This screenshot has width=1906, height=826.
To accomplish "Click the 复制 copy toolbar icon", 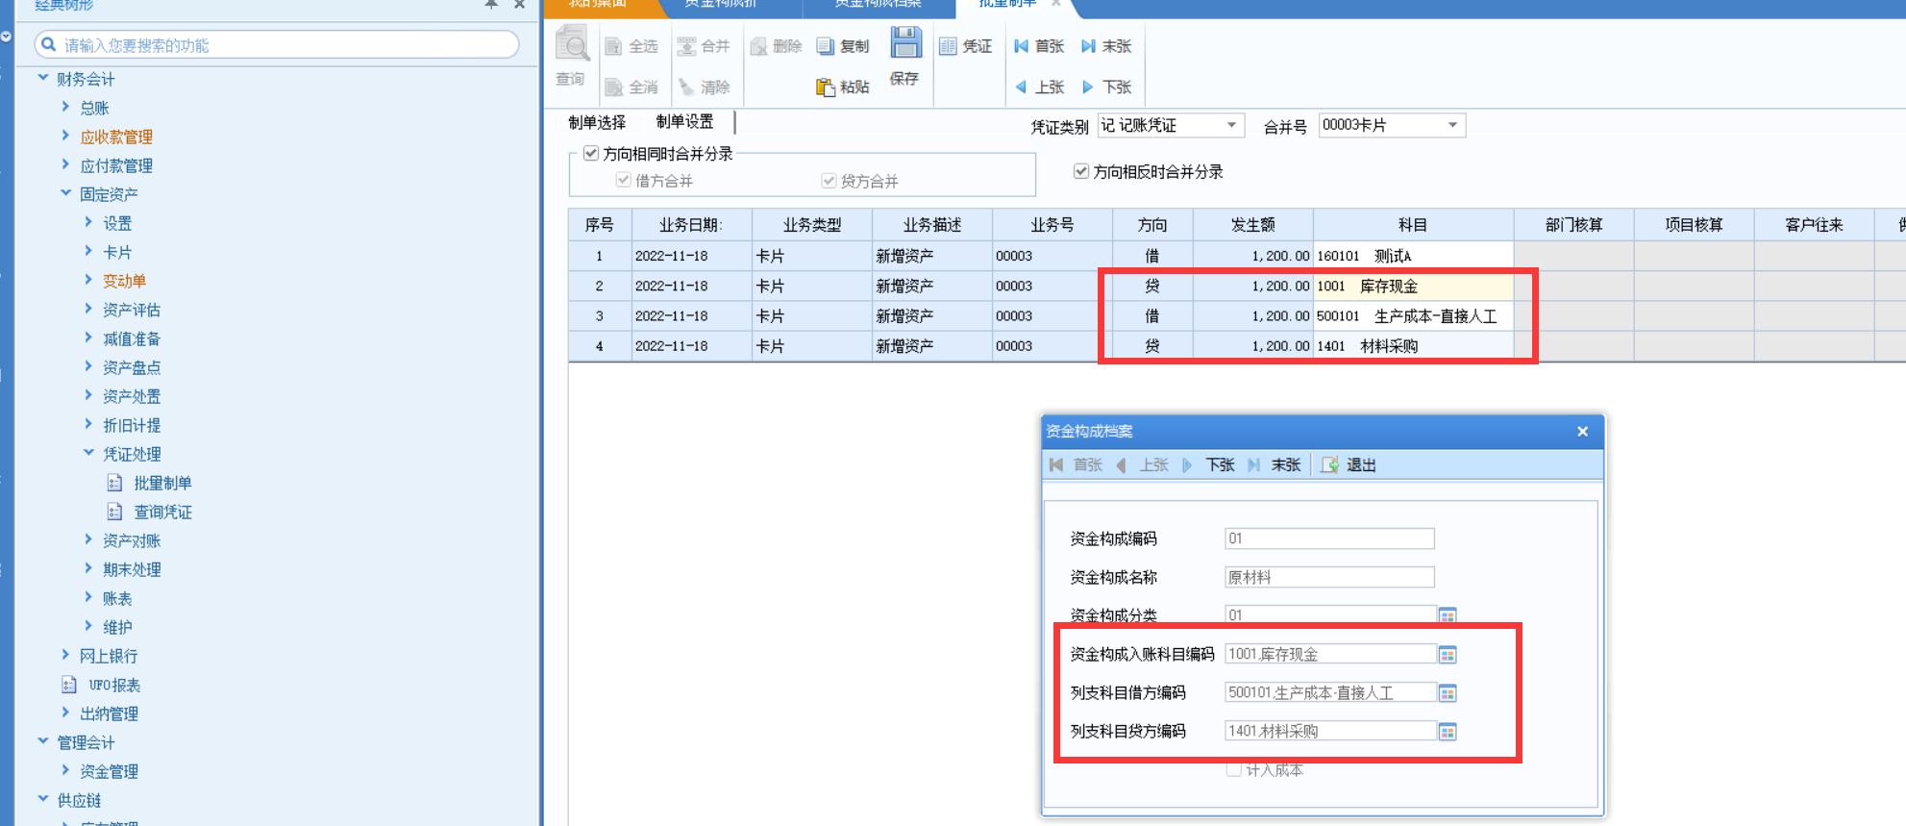I will (x=825, y=46).
